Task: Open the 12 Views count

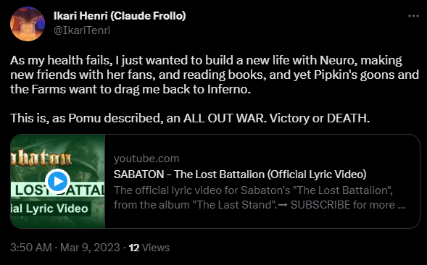Action: click(149, 248)
